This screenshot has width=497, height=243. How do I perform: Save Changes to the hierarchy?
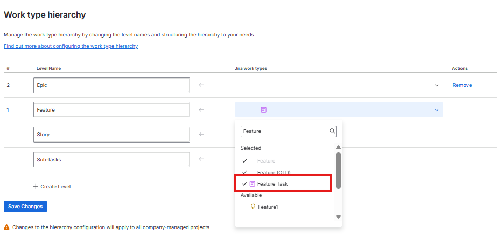click(x=25, y=207)
